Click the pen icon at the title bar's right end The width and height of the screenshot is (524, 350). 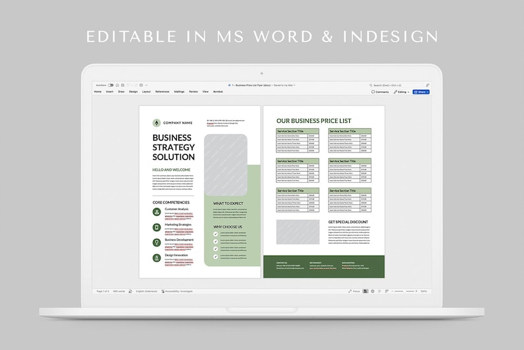click(x=428, y=85)
